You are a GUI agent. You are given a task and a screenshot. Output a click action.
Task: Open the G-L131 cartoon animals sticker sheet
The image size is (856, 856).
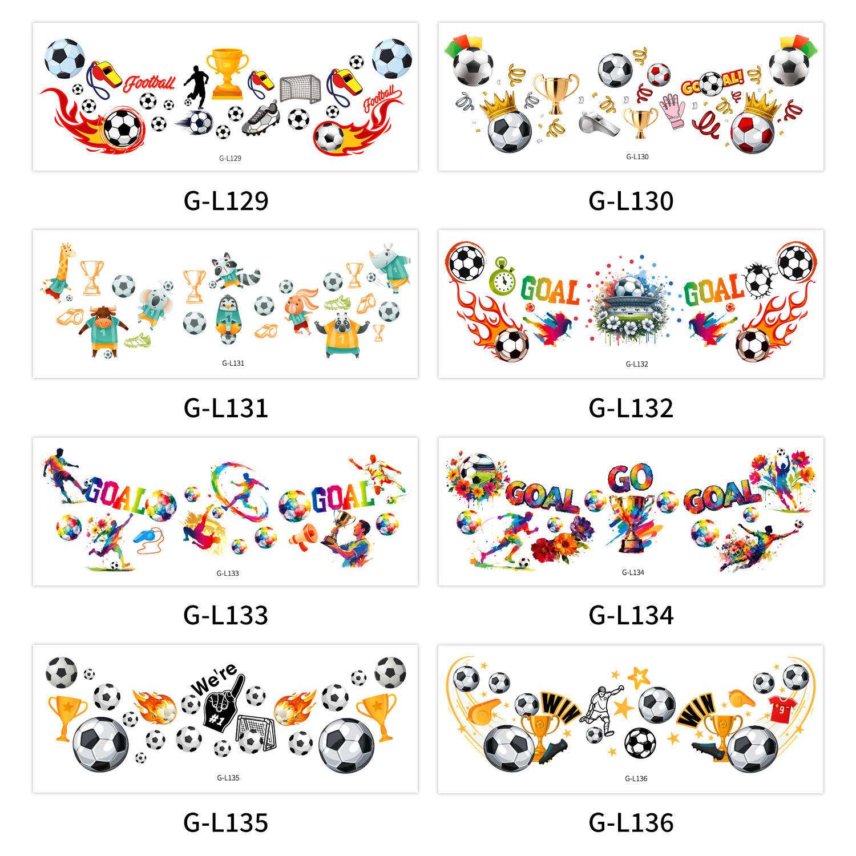(x=225, y=304)
